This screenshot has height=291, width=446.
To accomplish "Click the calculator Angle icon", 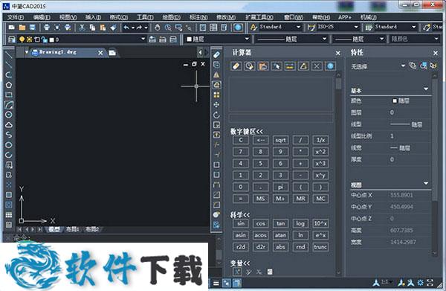I will point(303,66).
